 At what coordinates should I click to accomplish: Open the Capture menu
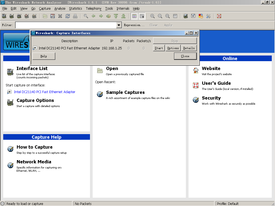click(x=45, y=8)
